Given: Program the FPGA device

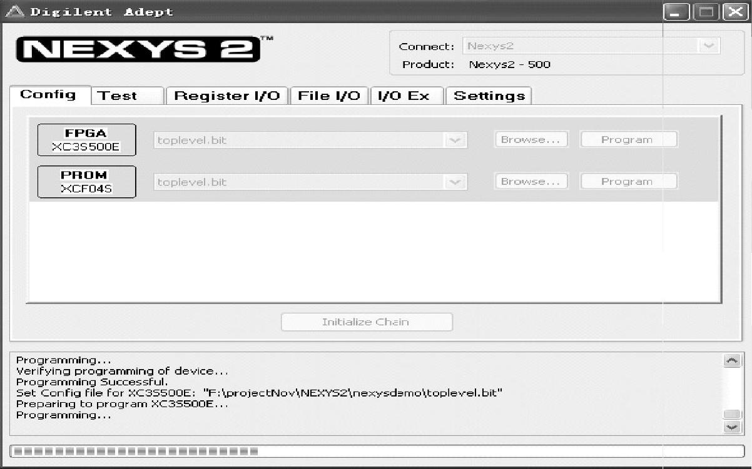Looking at the screenshot, I should point(629,139).
